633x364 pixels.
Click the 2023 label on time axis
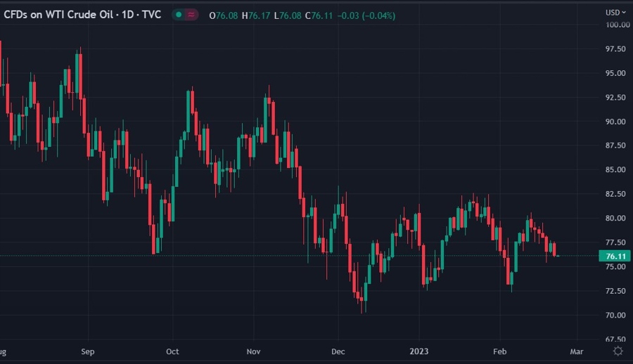click(x=419, y=351)
